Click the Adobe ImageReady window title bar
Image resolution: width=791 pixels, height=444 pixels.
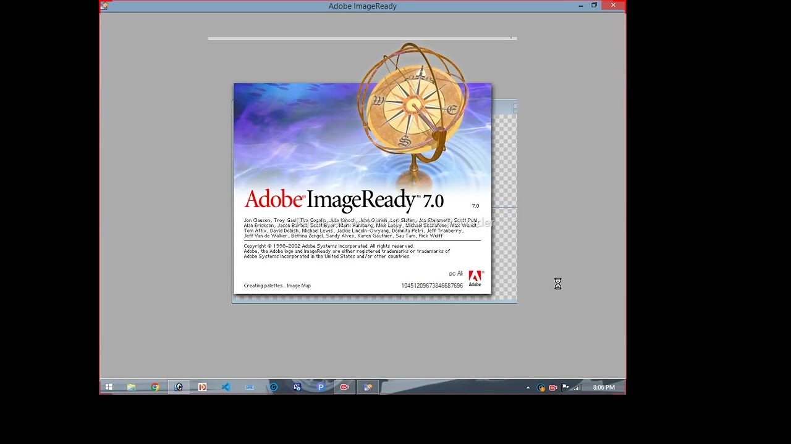pos(362,6)
